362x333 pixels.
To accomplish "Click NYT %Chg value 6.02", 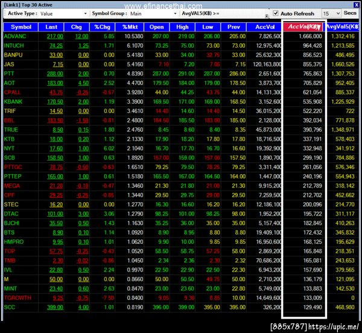I will (x=109, y=148).
